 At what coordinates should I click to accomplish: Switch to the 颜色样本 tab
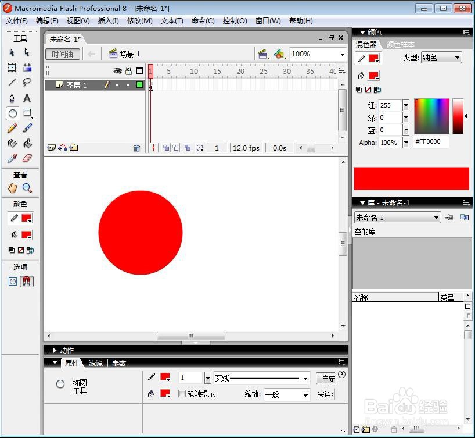(x=400, y=45)
